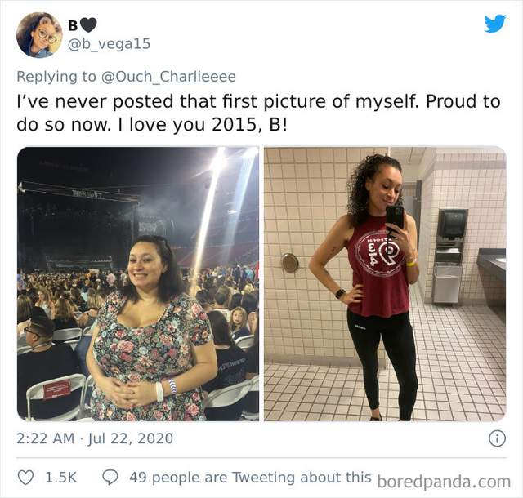Visit the @Ouch_Charlieeee profile mention
Image resolution: width=523 pixels, height=498 pixels.
(169, 77)
